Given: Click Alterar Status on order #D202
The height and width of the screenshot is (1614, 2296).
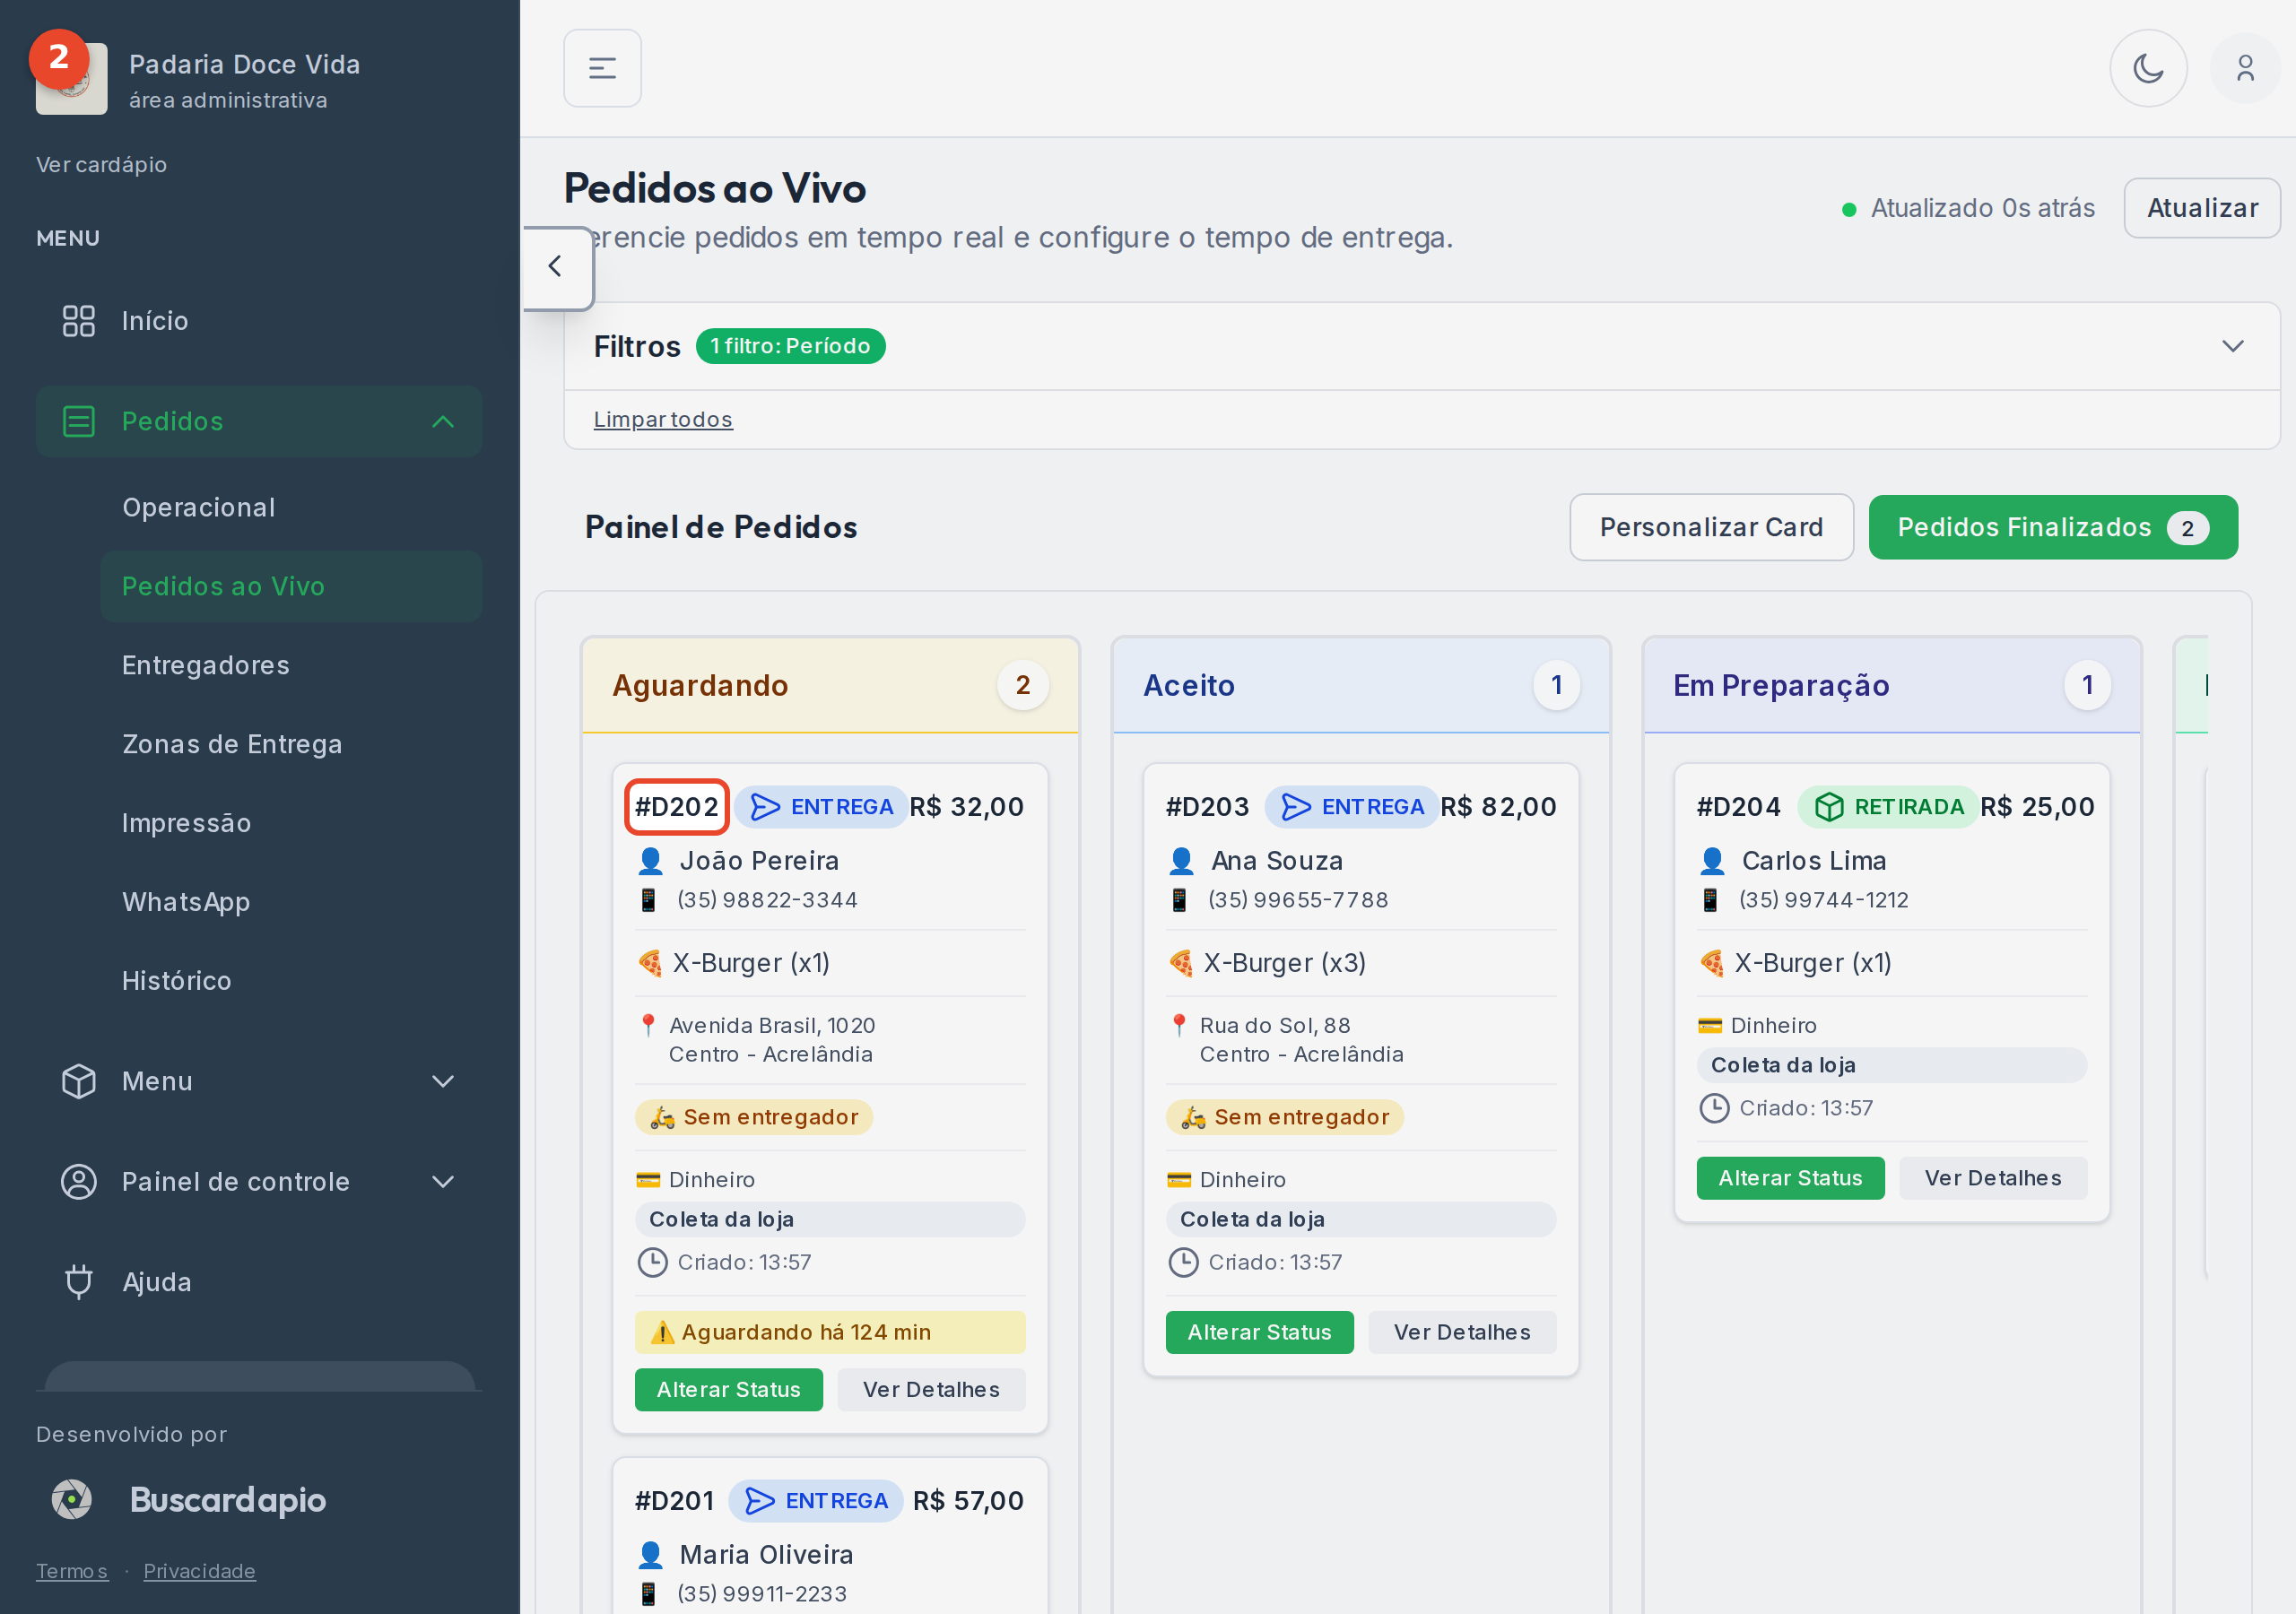Looking at the screenshot, I should 728,1389.
